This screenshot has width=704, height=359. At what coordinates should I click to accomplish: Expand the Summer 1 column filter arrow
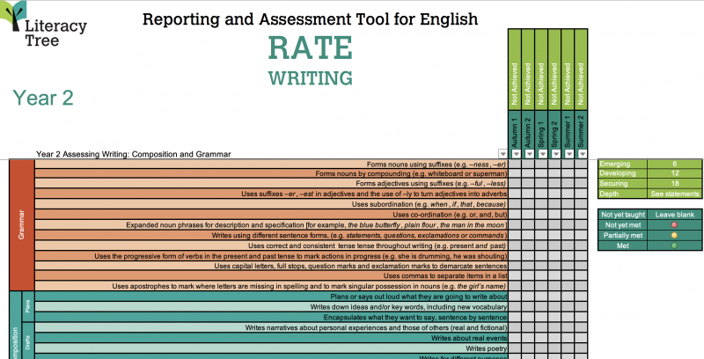(x=568, y=154)
